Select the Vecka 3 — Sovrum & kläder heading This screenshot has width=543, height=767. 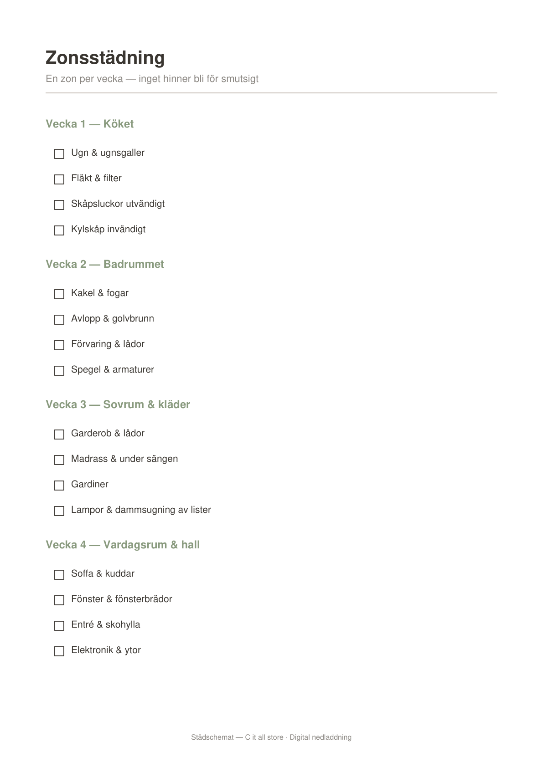pyautogui.click(x=118, y=404)
